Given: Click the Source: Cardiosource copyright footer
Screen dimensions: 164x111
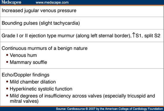Looking at the screenshot, I should click(109, 109).
